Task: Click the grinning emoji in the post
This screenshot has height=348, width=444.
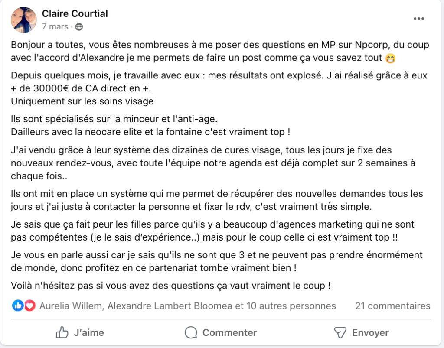Action: coord(390,58)
